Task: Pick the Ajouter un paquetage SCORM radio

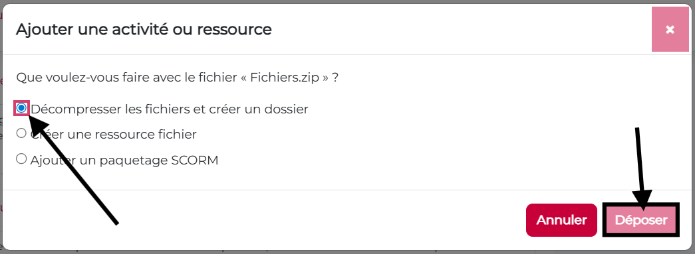Action: [x=21, y=159]
